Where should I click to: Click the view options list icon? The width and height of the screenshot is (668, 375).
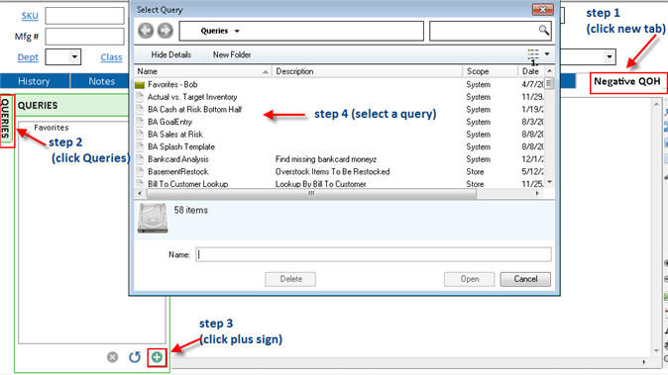pos(533,54)
